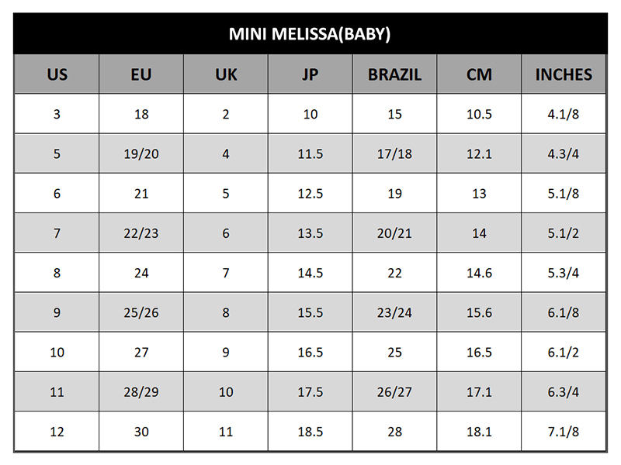The height and width of the screenshot is (465, 621).
Task: Select the EU column header
Action: click(x=141, y=74)
